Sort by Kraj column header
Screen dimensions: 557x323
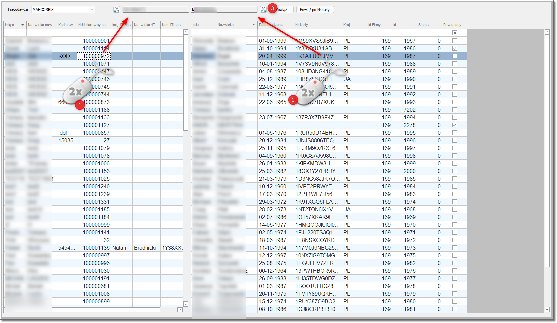click(x=354, y=25)
